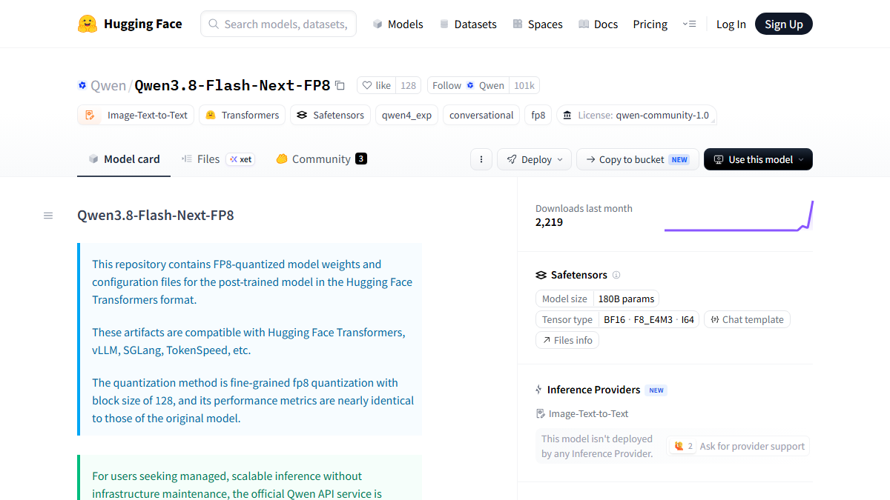The height and width of the screenshot is (500, 890).
Task: Click the Safetensors info circle icon
Action: 616,275
